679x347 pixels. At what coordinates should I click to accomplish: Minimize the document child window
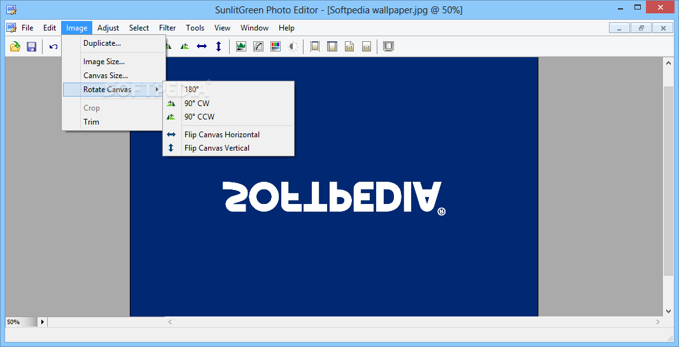(x=620, y=28)
